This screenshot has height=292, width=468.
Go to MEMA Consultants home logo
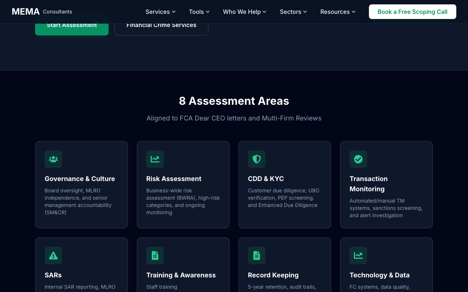pos(42,12)
